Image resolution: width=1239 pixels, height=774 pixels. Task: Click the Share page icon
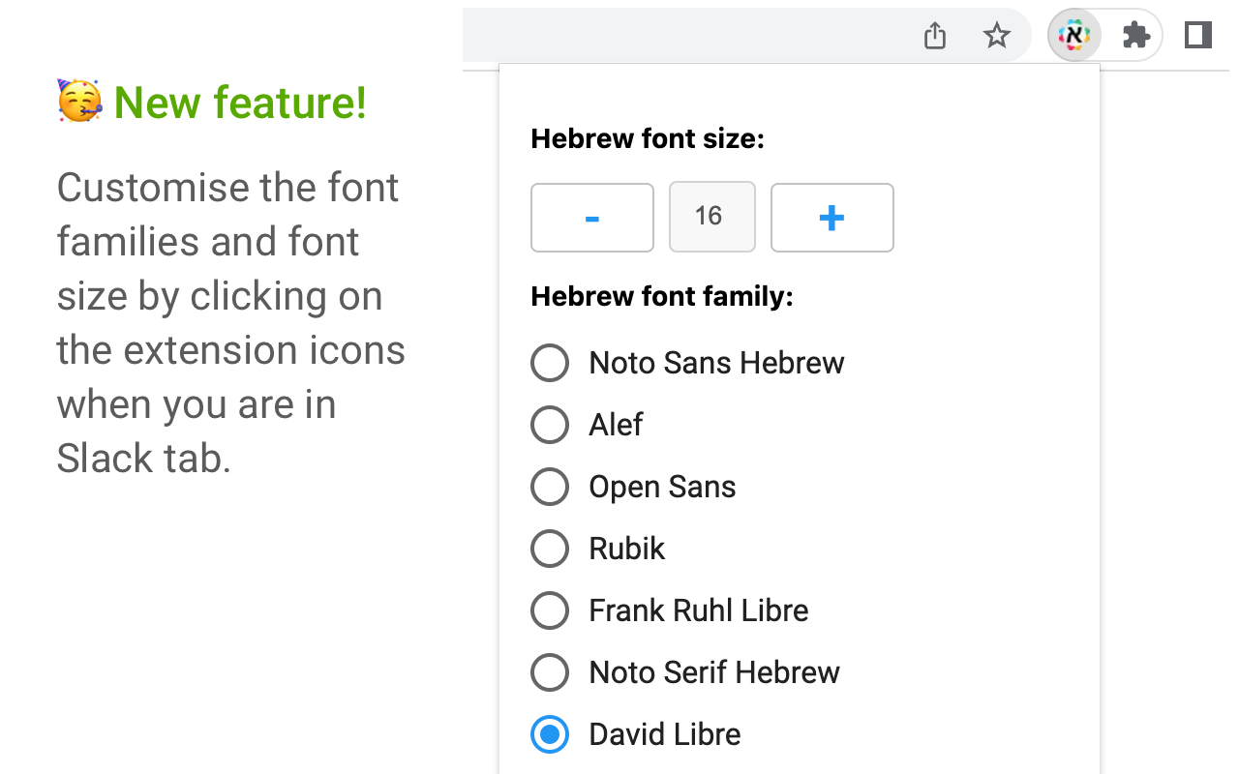(x=934, y=35)
